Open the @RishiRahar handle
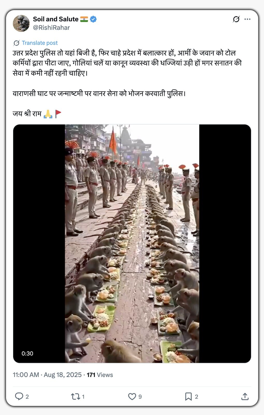Image resolution: width=264 pixels, height=415 pixels. (x=51, y=27)
